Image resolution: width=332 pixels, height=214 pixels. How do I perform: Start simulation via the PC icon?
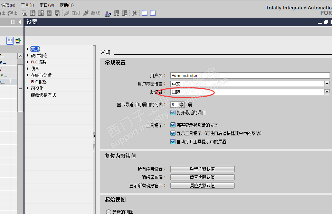49,13
